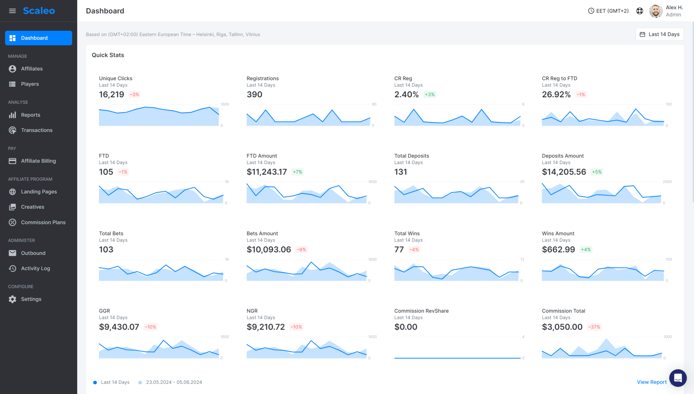Click the Outbound administer section
Viewport: 694px width, 394px height.
point(33,253)
